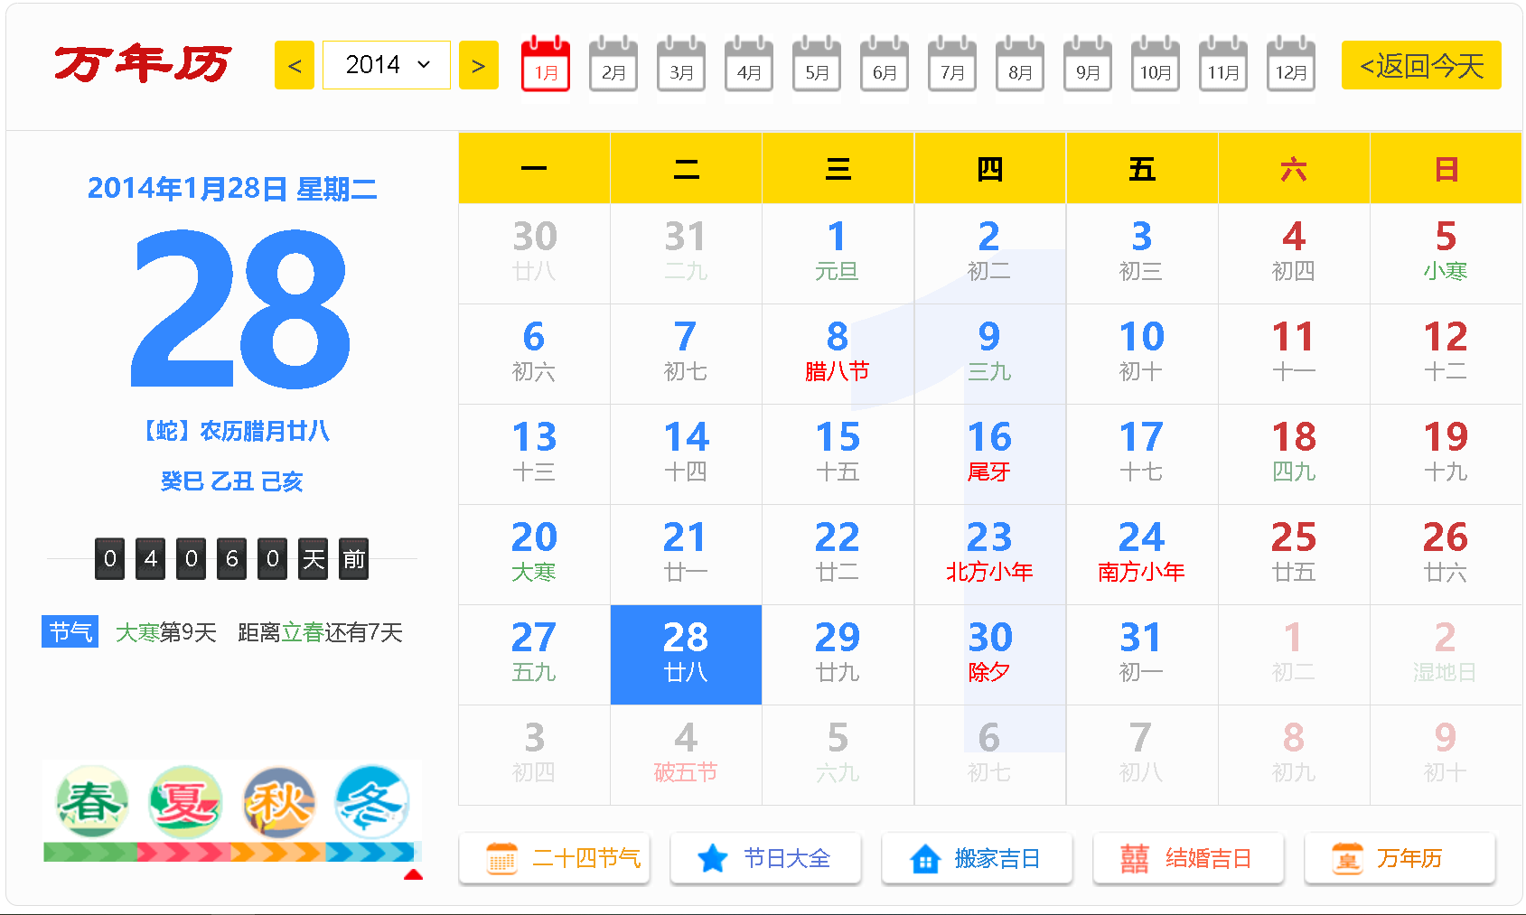Click the 返回今天 button
The image size is (1526, 915).
(x=1420, y=65)
